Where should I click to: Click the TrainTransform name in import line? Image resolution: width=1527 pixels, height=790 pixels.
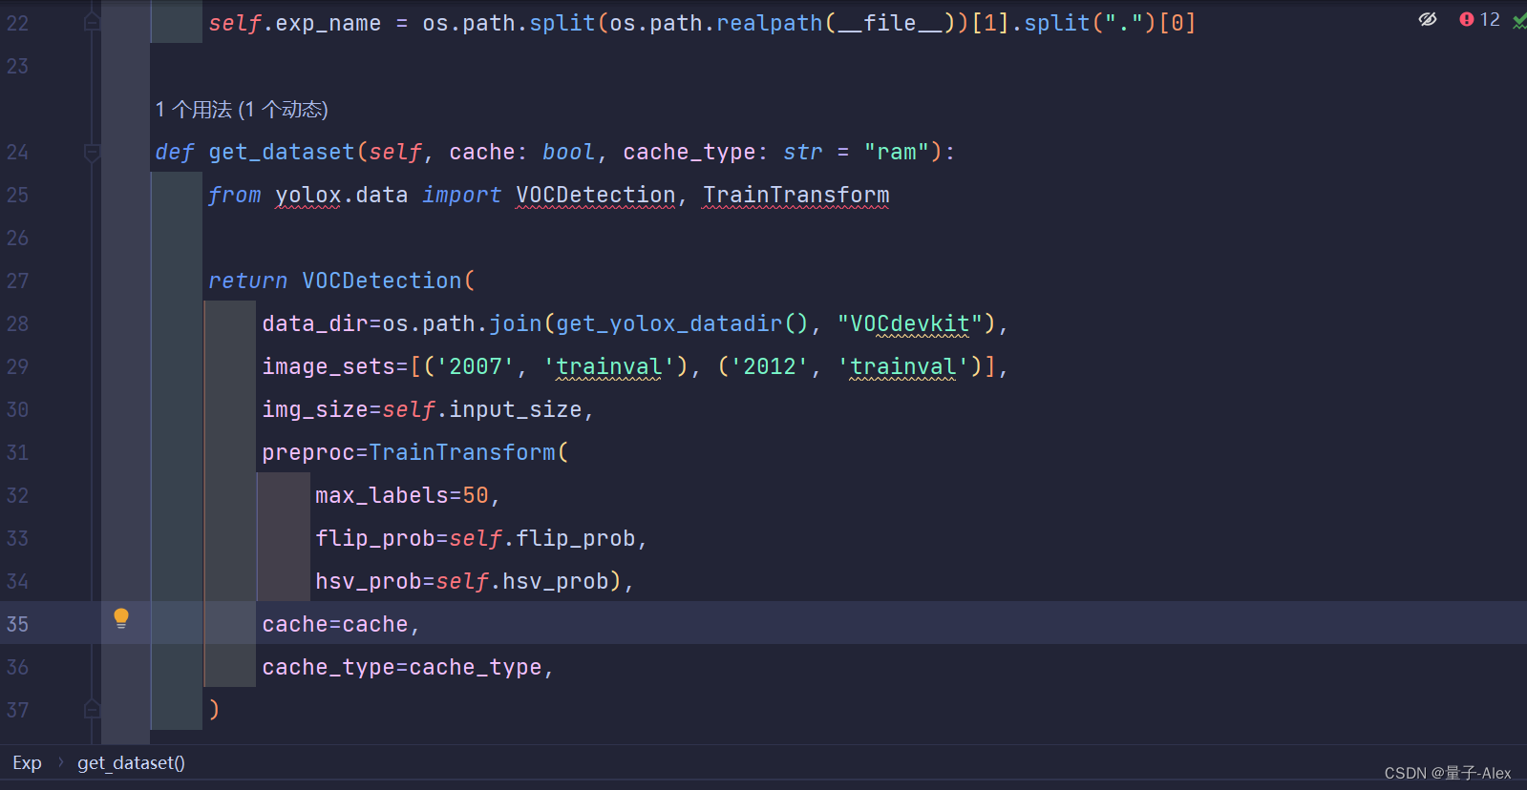pos(795,195)
